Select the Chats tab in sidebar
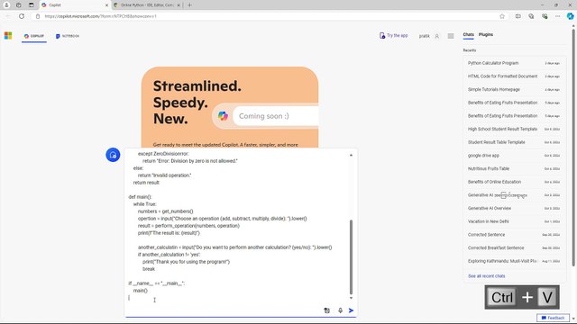The image size is (577, 324). point(468,34)
